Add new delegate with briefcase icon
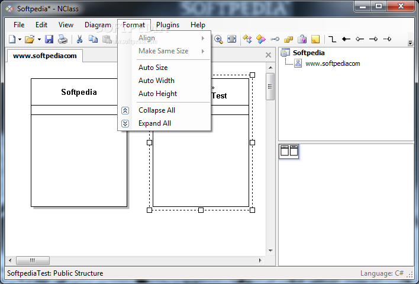Viewport: 419px width, 284px height. (x=302, y=39)
